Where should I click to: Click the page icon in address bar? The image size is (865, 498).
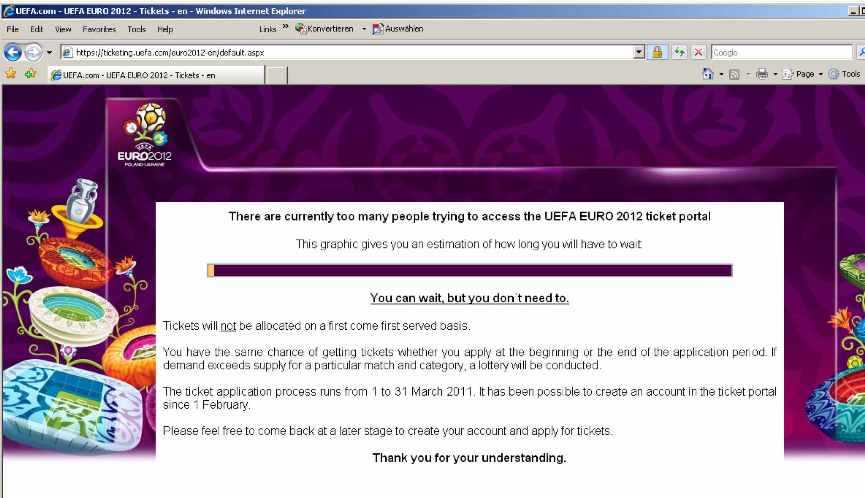coord(67,52)
